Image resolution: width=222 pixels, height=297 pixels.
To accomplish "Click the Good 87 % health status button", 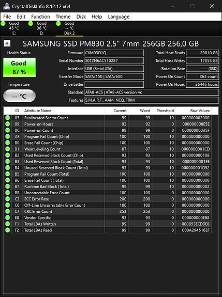I will click(19, 68).
